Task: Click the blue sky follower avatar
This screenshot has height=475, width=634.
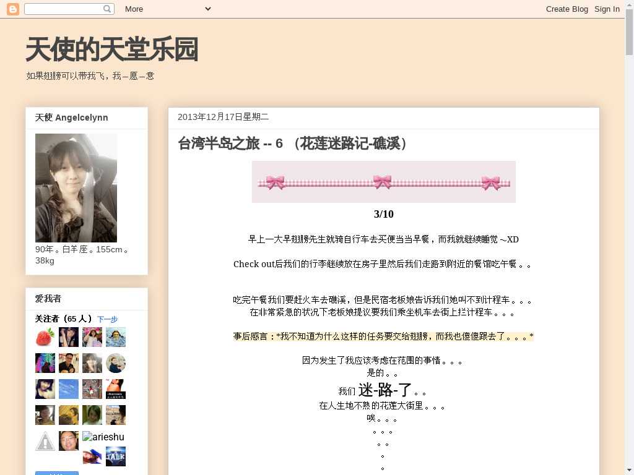Action: tap(69, 389)
